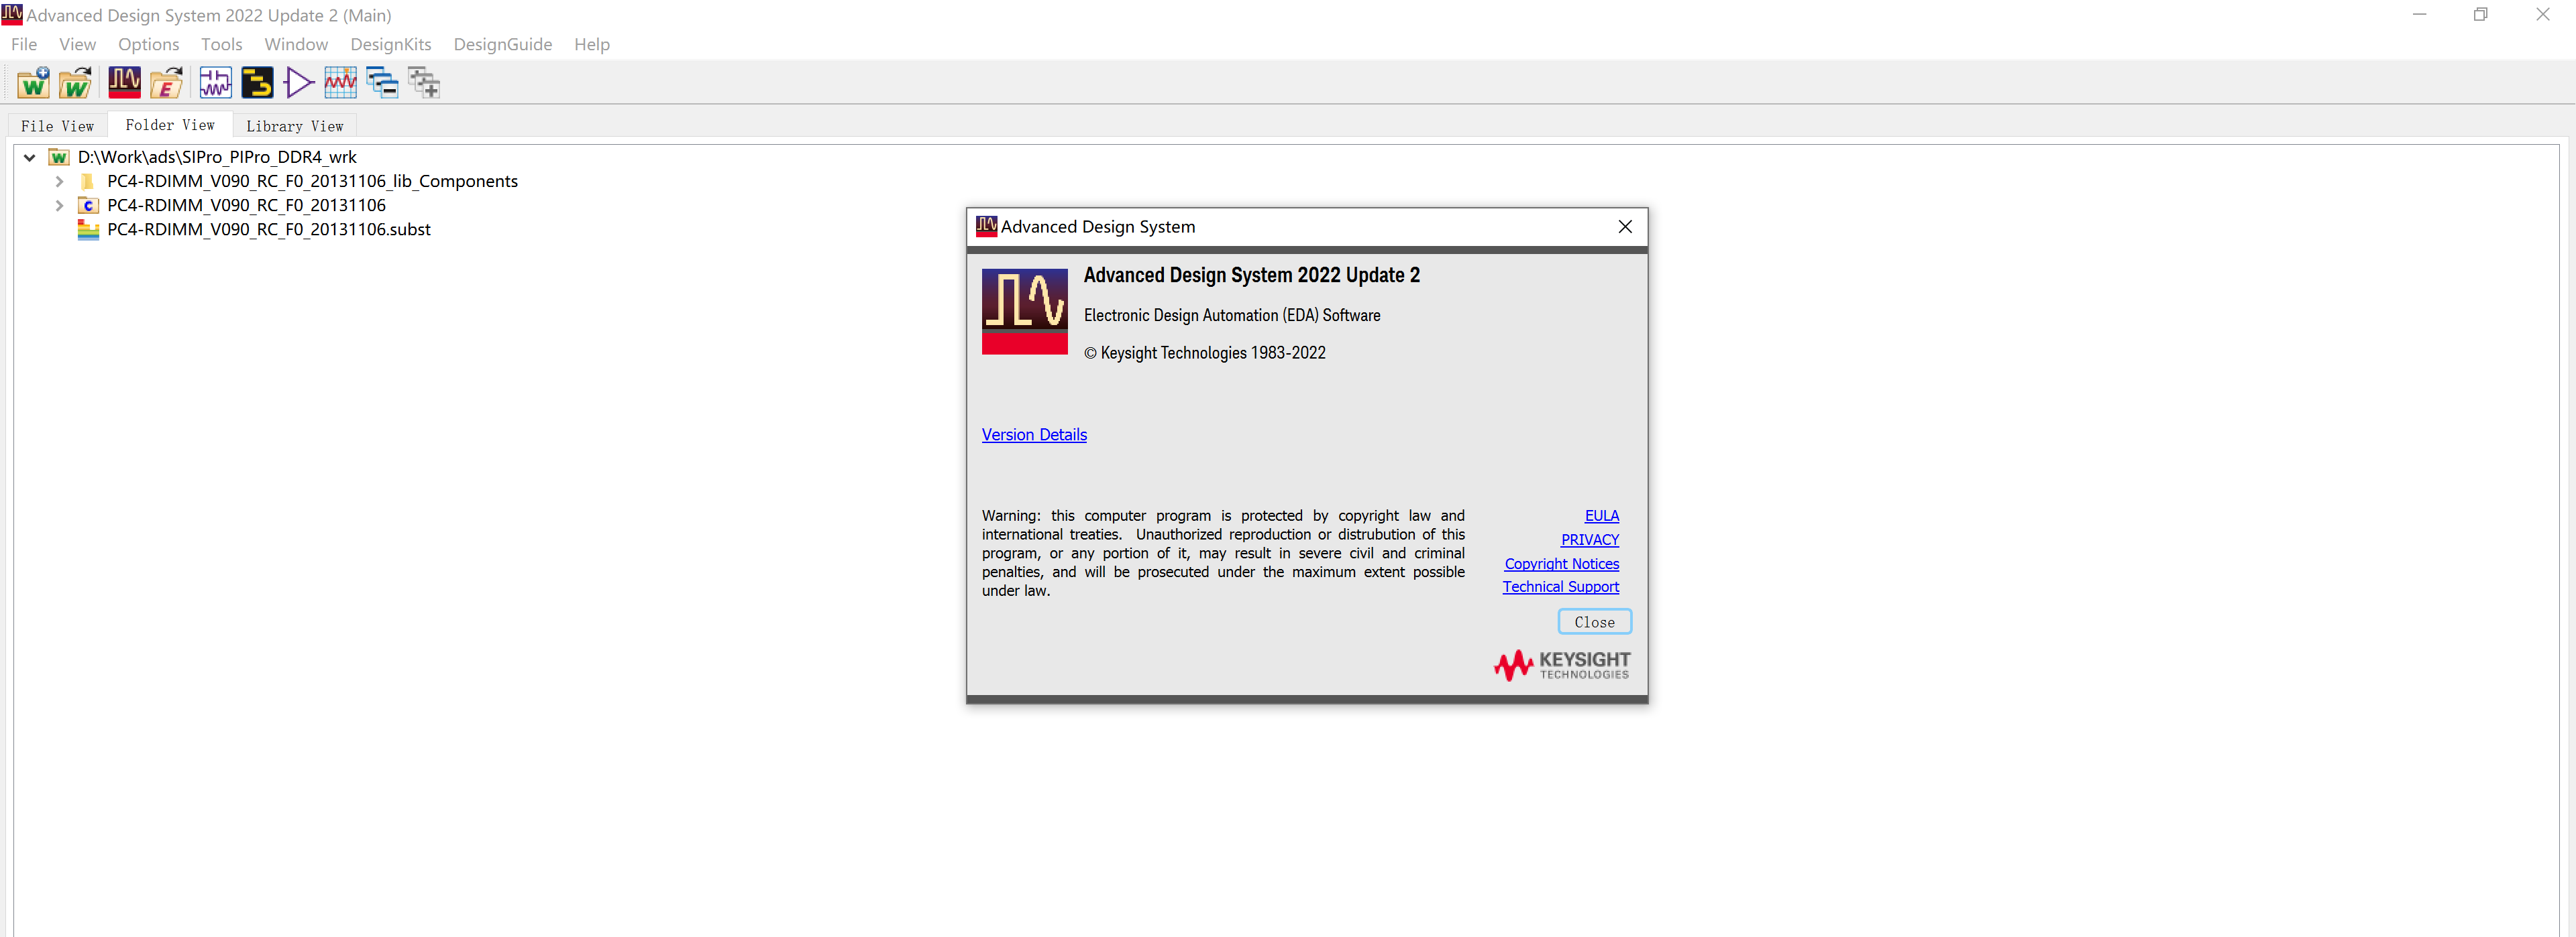This screenshot has height=937, width=2576.
Task: Click the Technical Support link
Action: click(1561, 588)
